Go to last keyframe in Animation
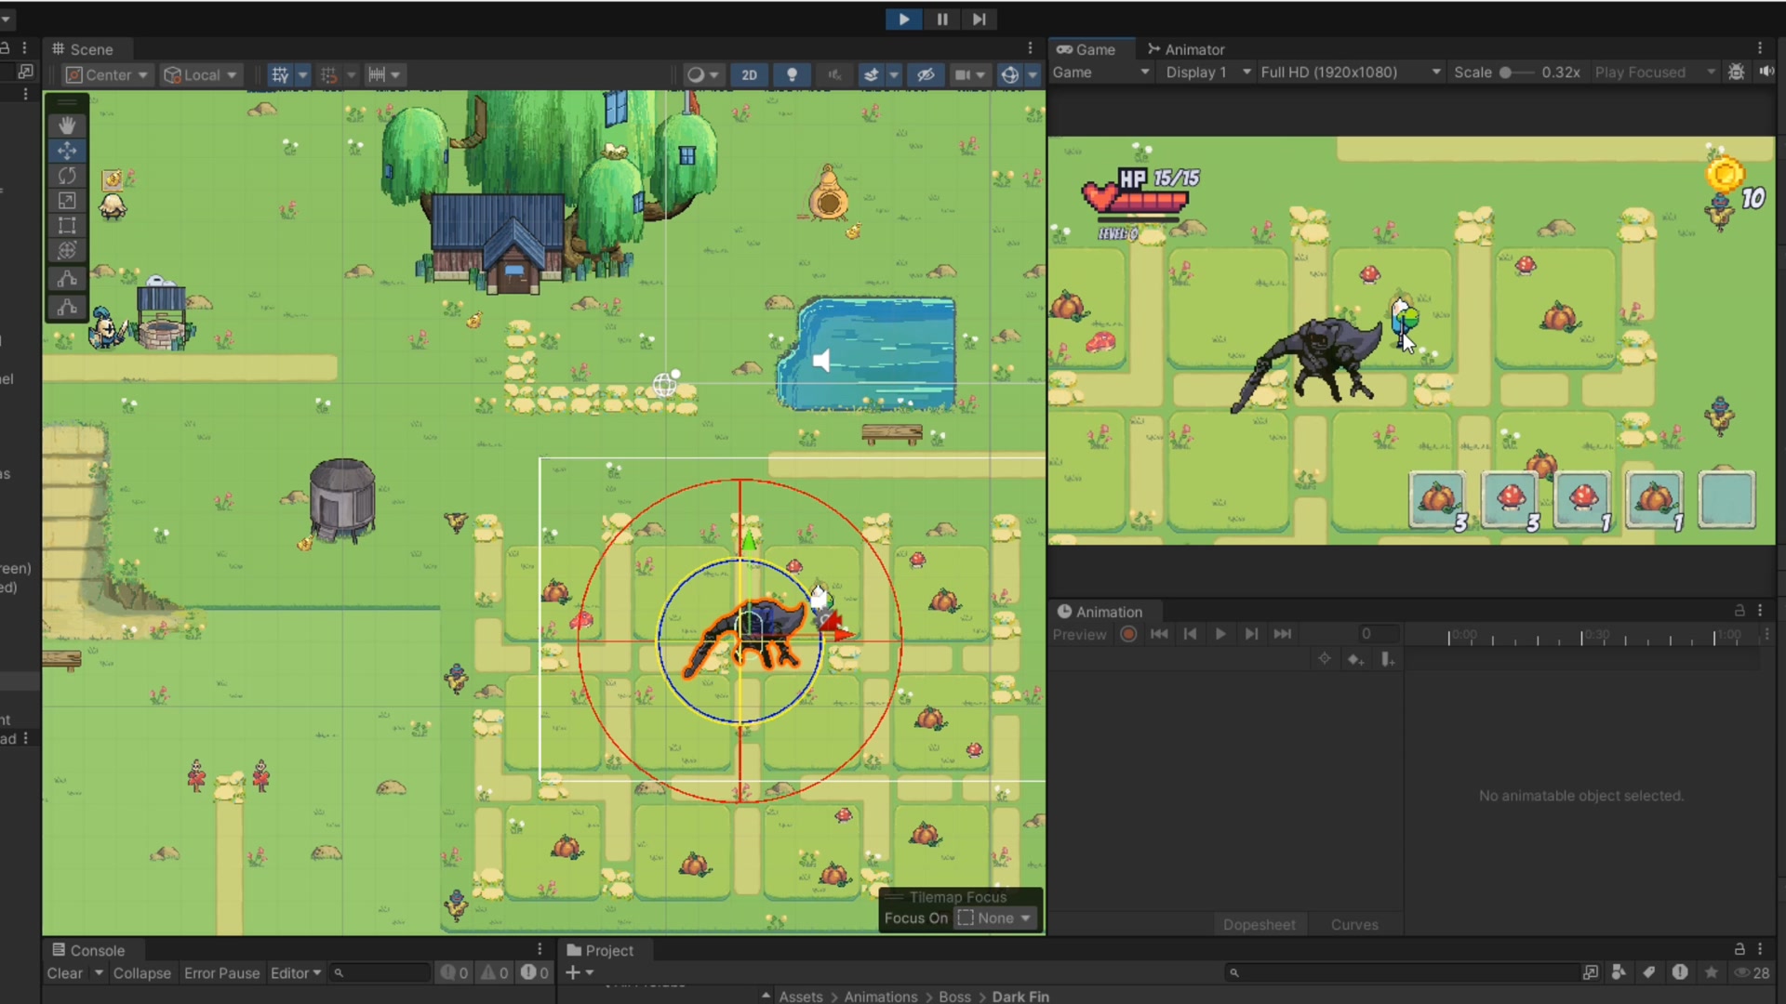The width and height of the screenshot is (1786, 1004). [1282, 634]
